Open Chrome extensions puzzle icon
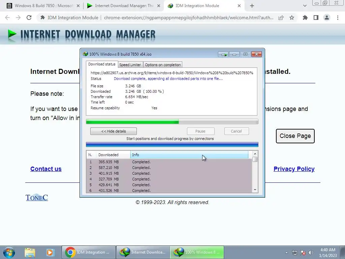The width and height of the screenshot is (345, 259). 305,18
